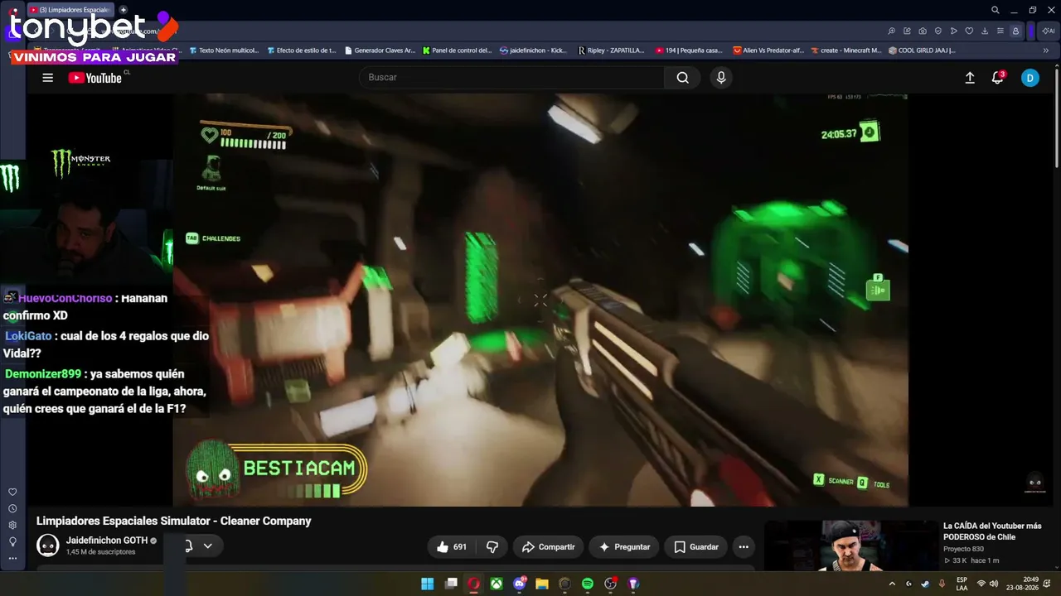Screen dimensions: 1061x596
Task: Open the YouTube upload/create icon
Action: pos(970,78)
